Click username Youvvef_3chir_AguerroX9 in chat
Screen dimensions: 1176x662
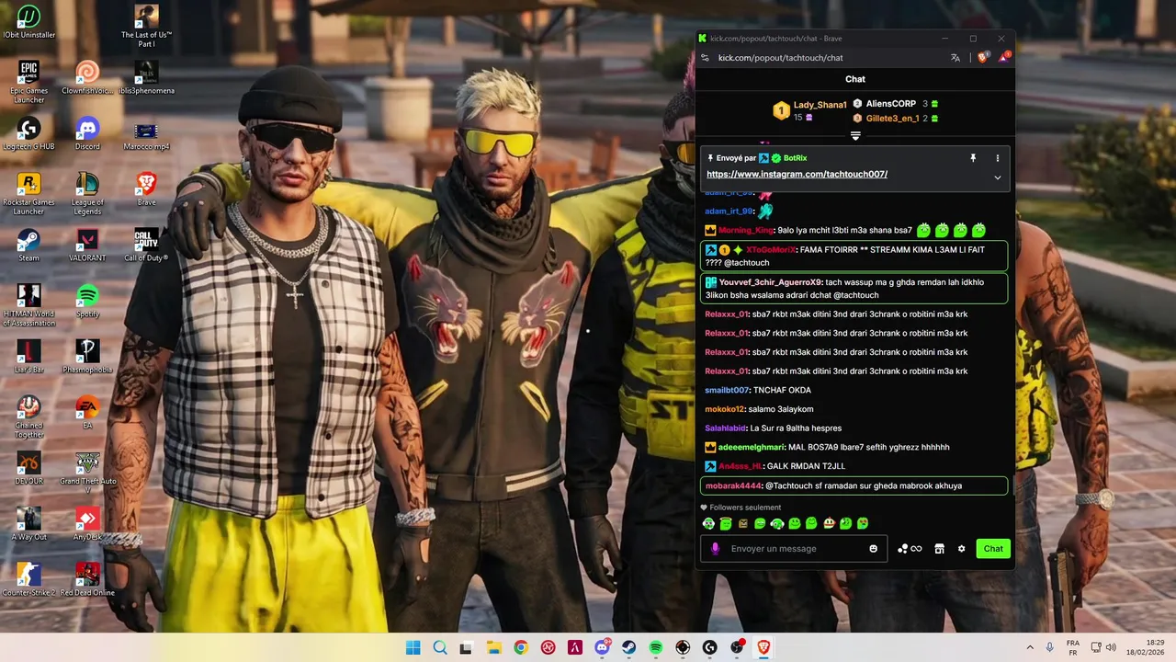[x=770, y=282]
